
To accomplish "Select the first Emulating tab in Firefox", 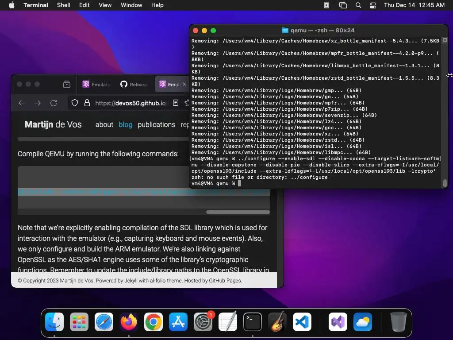I will [97, 85].
